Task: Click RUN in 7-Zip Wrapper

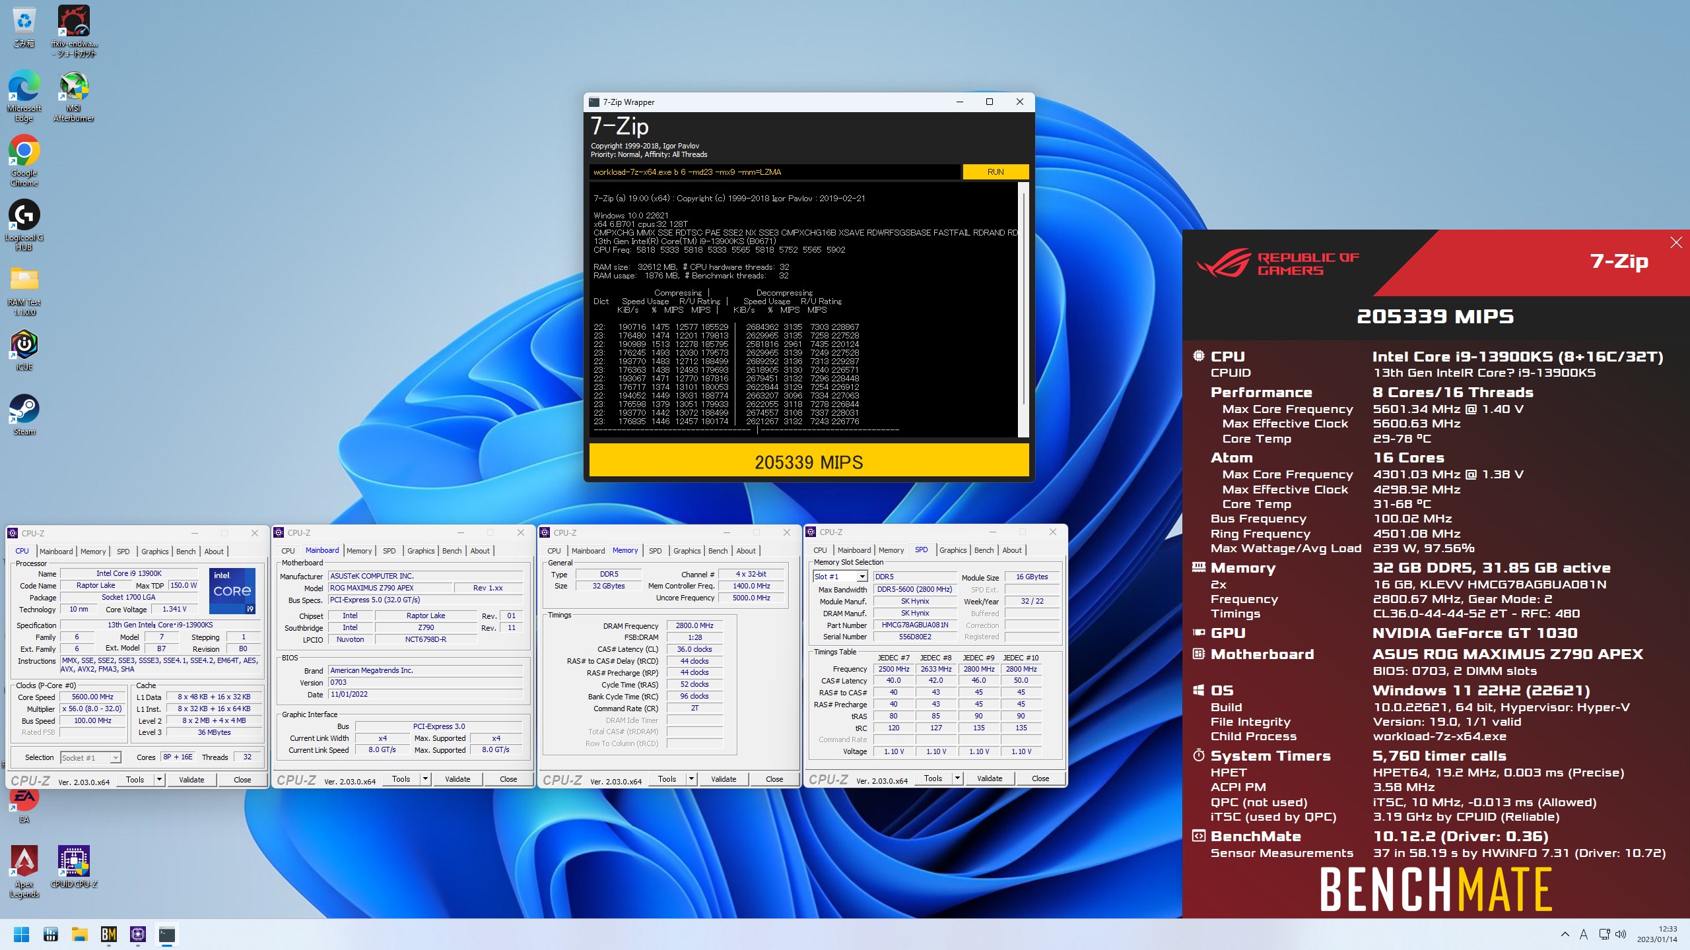Action: [x=996, y=172]
